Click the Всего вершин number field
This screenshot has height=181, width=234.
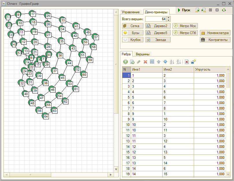pyautogui.click(x=156, y=19)
